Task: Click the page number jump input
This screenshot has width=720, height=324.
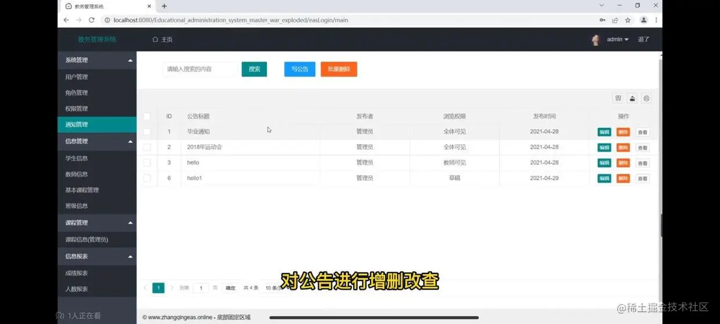Action: tap(201, 288)
